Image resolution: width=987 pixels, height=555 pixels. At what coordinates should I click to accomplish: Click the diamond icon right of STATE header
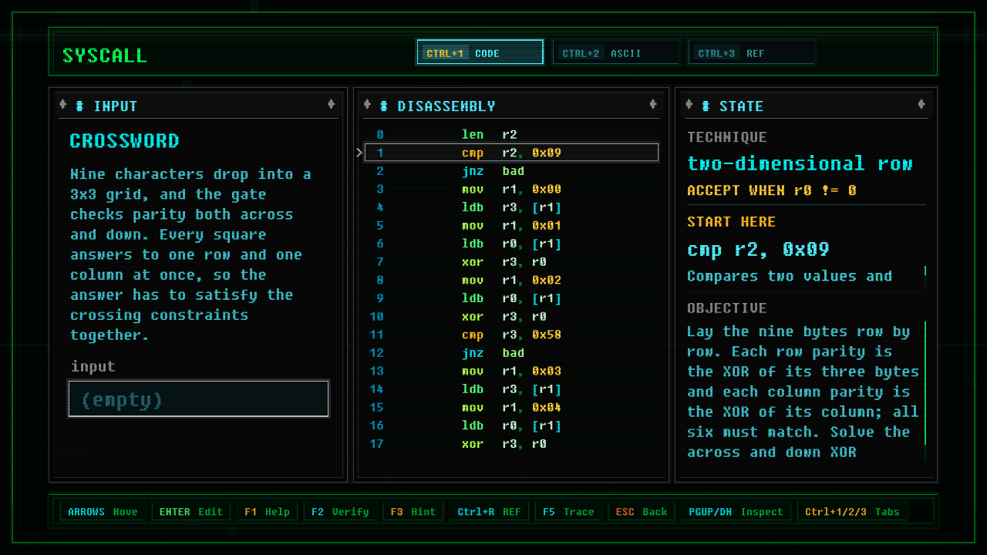pyautogui.click(x=921, y=105)
